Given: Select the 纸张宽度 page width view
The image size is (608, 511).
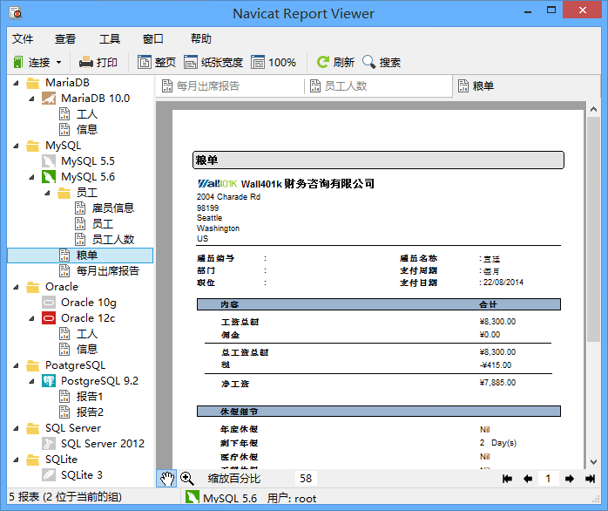Looking at the screenshot, I should pyautogui.click(x=213, y=62).
